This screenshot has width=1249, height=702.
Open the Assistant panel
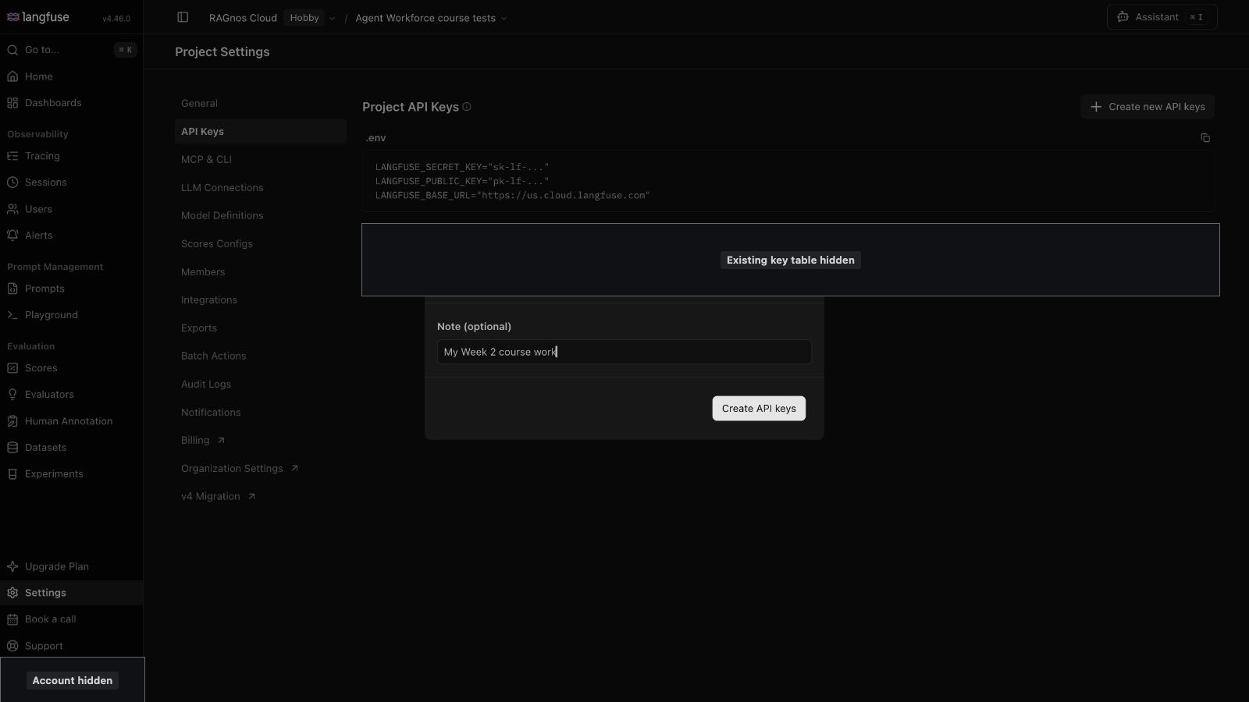1162,17
